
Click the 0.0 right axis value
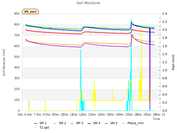(x=165, y=111)
